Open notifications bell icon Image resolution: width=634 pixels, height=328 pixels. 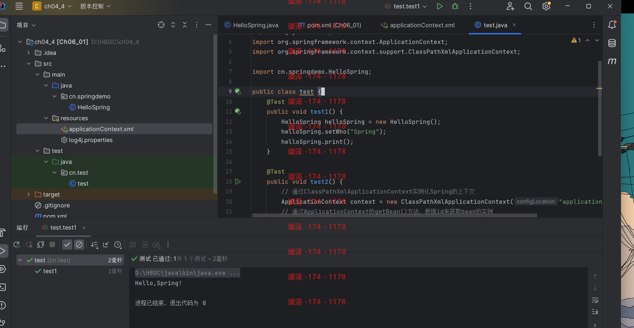(x=612, y=25)
